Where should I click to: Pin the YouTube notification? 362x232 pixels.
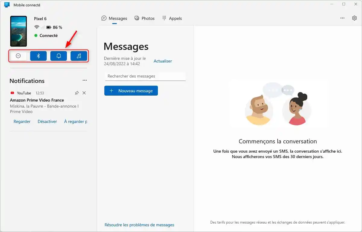(77, 93)
